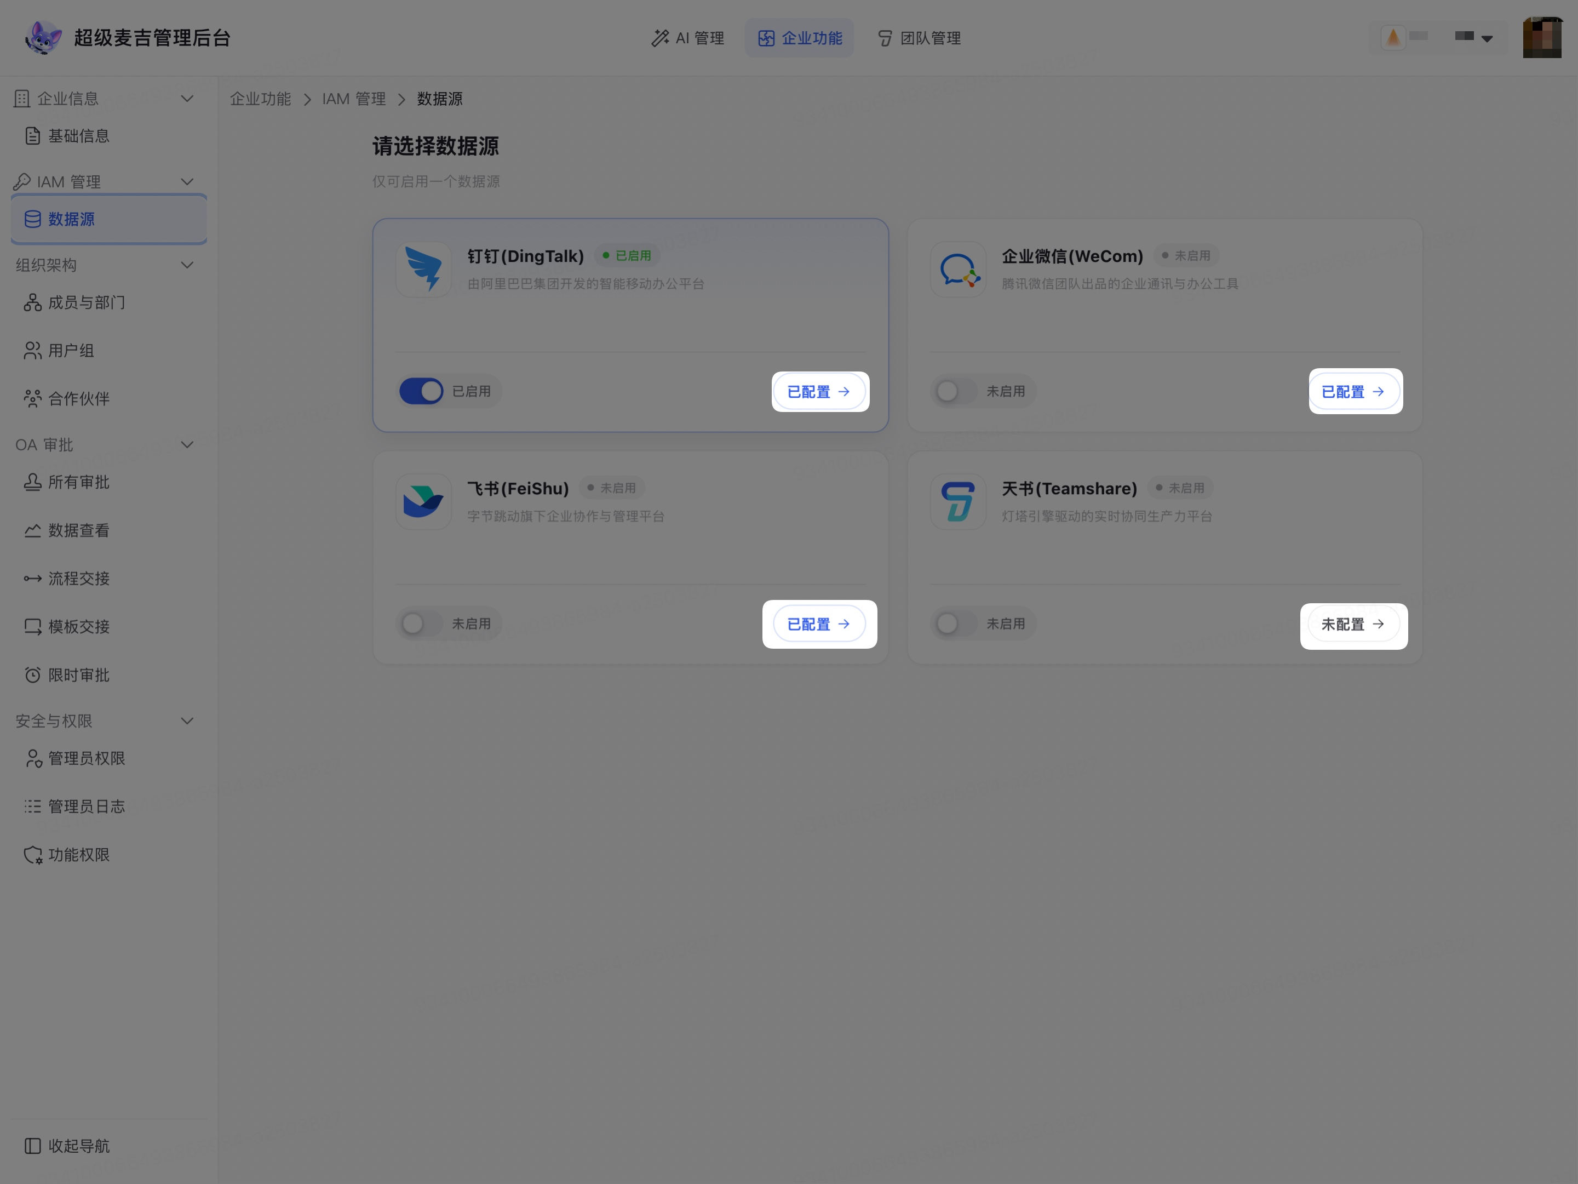Click the FeiShu bird logo
The width and height of the screenshot is (1578, 1184).
(x=423, y=502)
